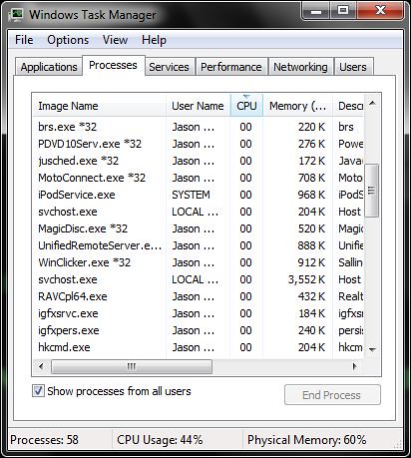
Task: Select the RAVCpl64.exe process
Action: click(199, 296)
